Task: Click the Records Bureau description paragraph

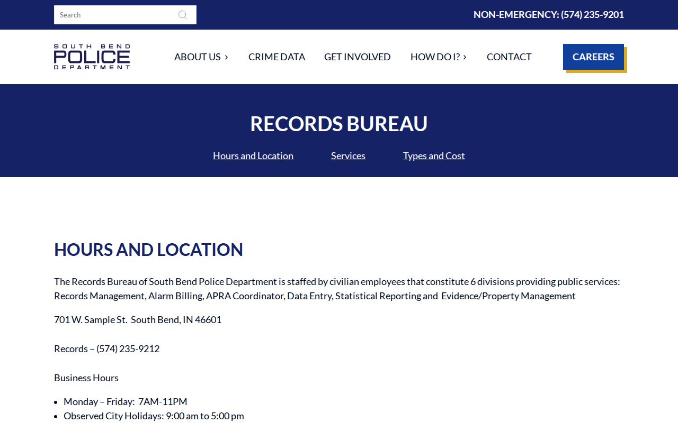Action: [337, 289]
